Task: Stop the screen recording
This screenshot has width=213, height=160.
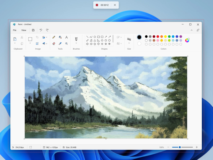Action: pyautogui.click(x=97, y=5)
